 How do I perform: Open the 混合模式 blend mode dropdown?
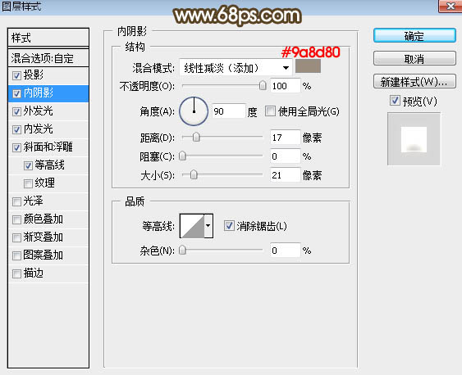[236, 68]
